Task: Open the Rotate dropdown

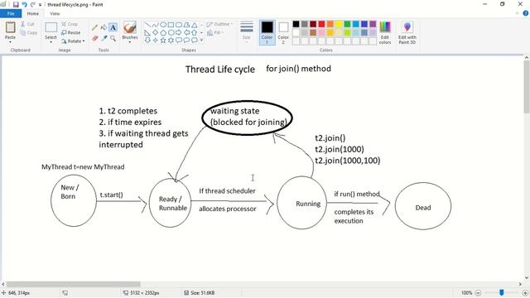Action: point(73,41)
